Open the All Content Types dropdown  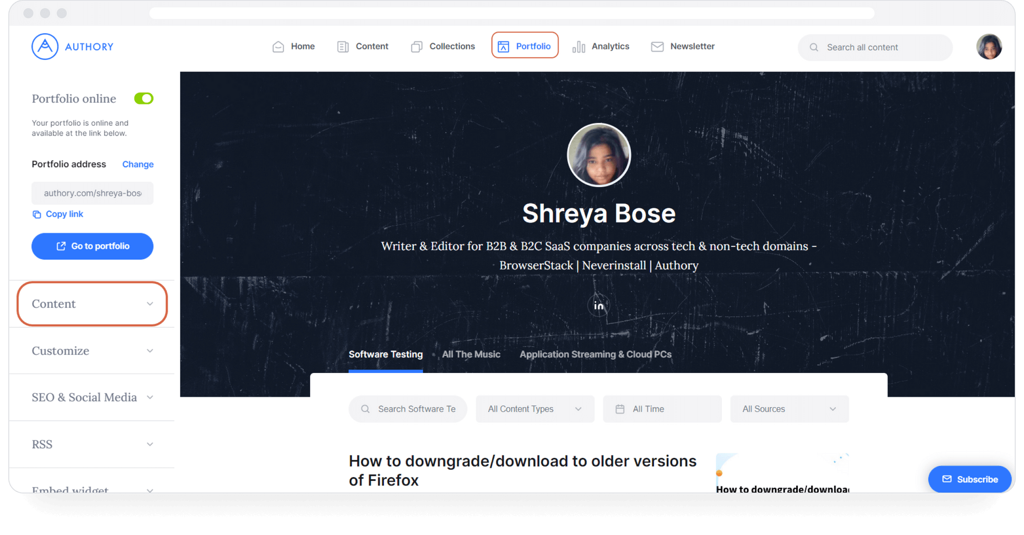point(535,409)
